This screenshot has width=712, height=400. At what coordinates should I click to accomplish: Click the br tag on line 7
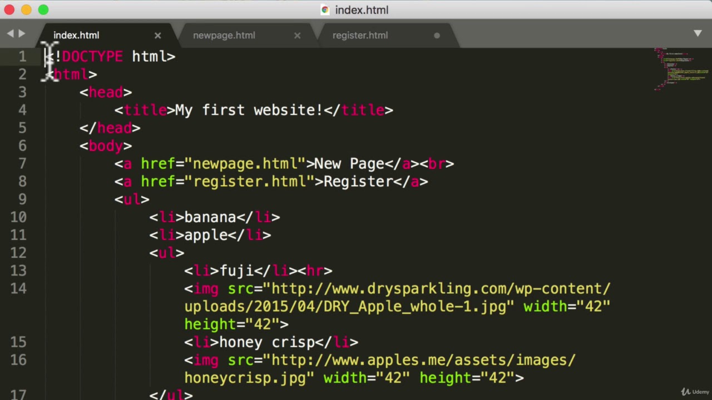(437, 163)
